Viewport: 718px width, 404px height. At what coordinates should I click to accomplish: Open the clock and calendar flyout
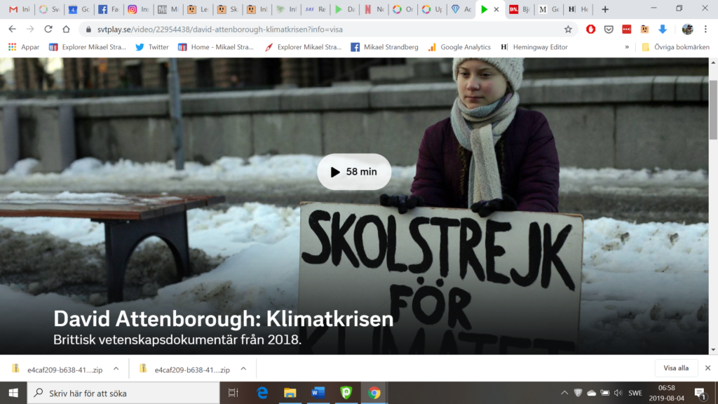(667, 393)
